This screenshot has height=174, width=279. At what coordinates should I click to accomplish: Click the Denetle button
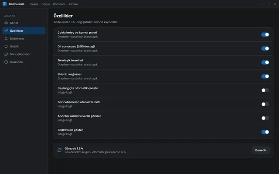click(261, 150)
